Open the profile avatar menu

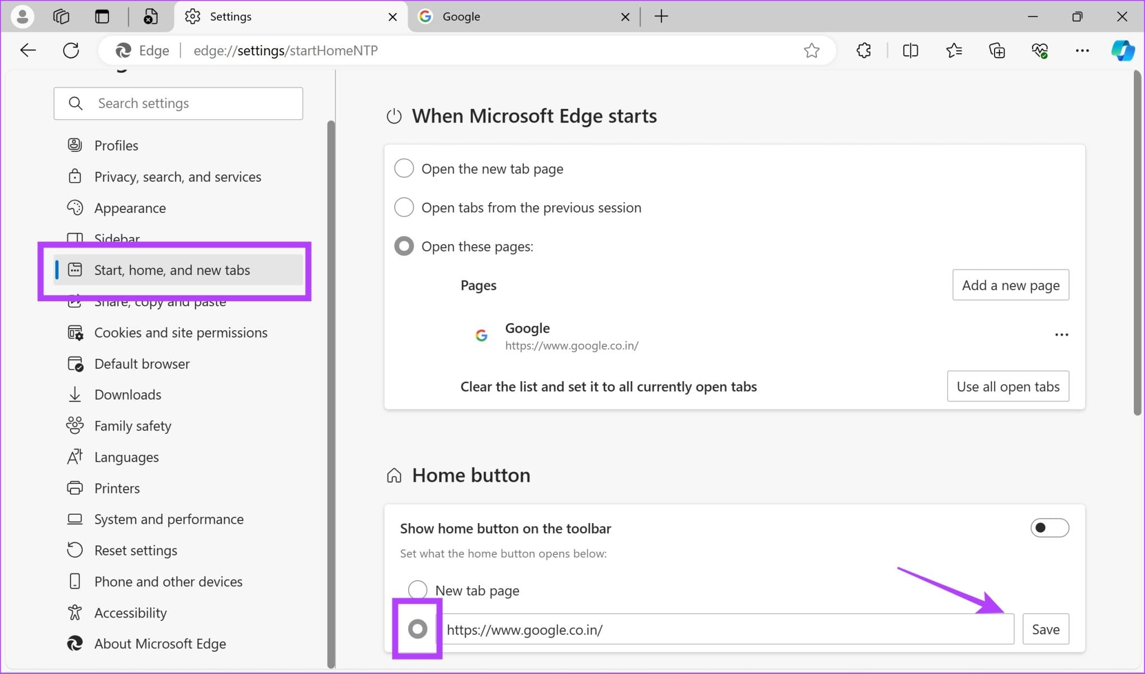coord(22,16)
